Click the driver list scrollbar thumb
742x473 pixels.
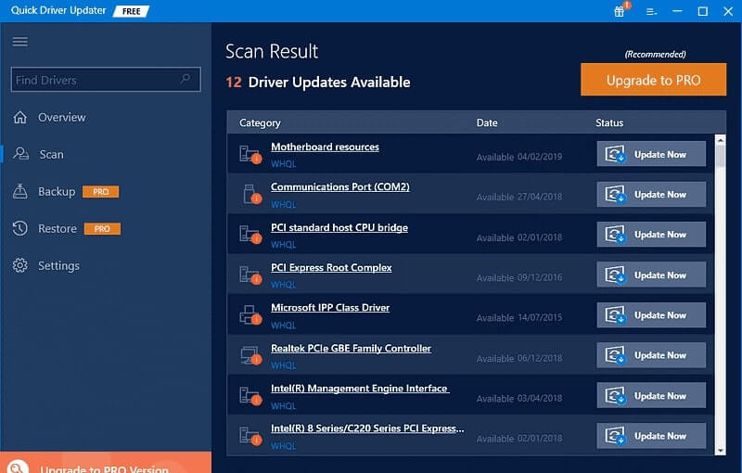point(721,156)
